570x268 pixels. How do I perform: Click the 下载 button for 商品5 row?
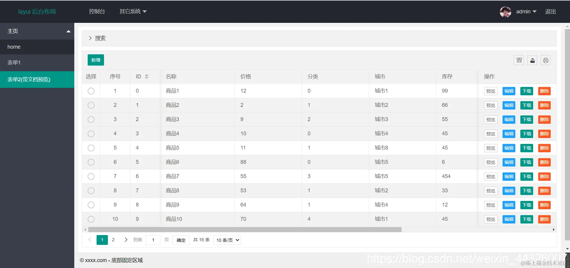(x=527, y=148)
